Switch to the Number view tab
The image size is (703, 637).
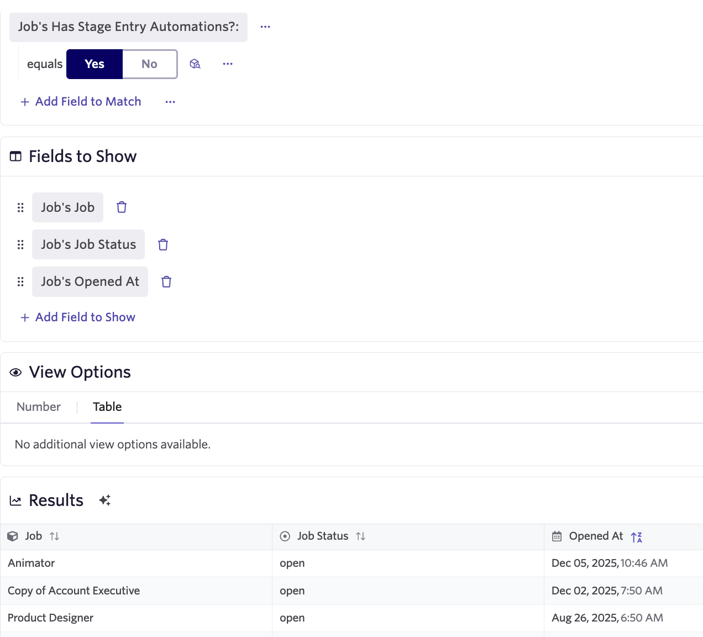[39, 407]
